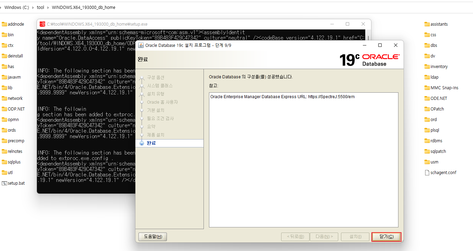Select the usm folder icon
This screenshot has width=473, height=251.
tap(427, 162)
